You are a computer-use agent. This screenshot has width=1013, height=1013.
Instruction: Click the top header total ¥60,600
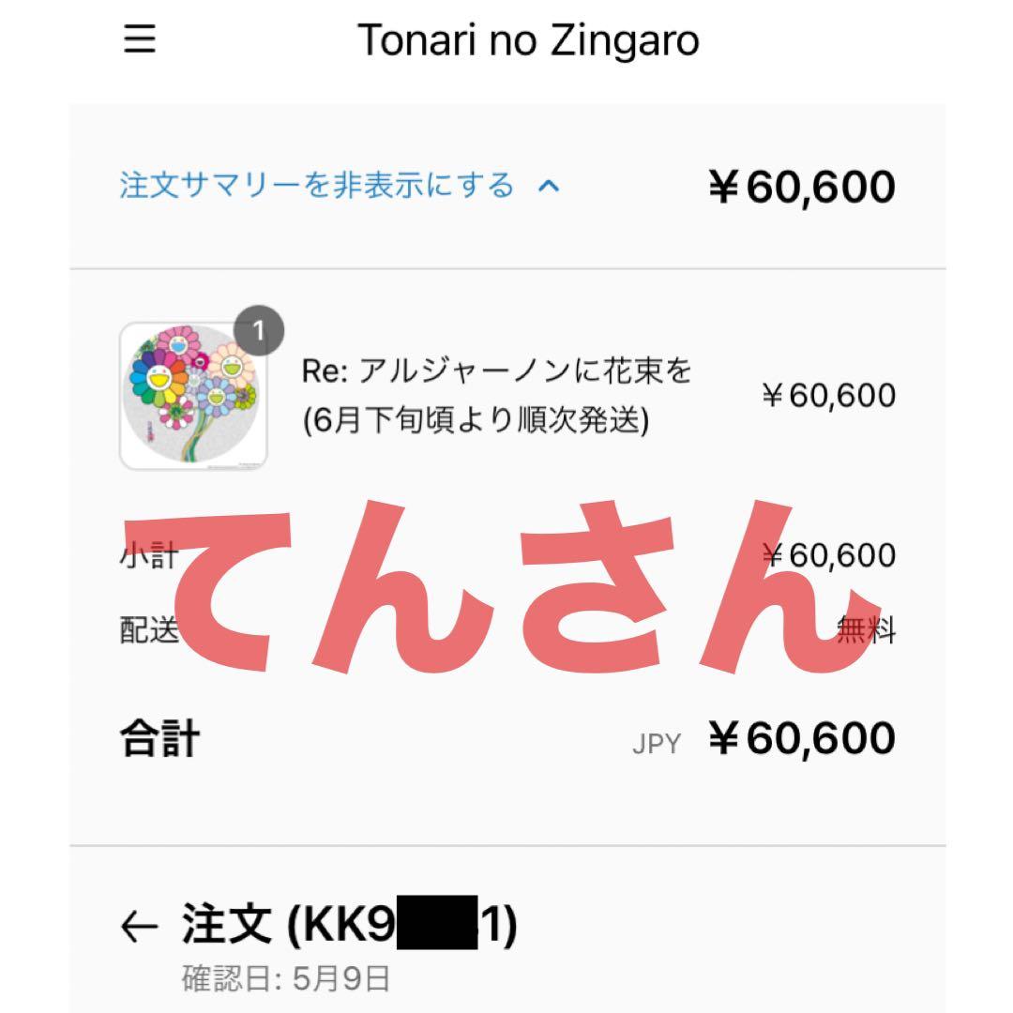801,187
